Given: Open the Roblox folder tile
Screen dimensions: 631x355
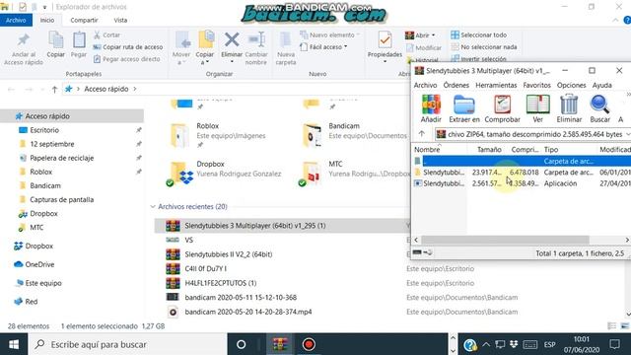Looking at the screenshot, I should click(x=218, y=136).
